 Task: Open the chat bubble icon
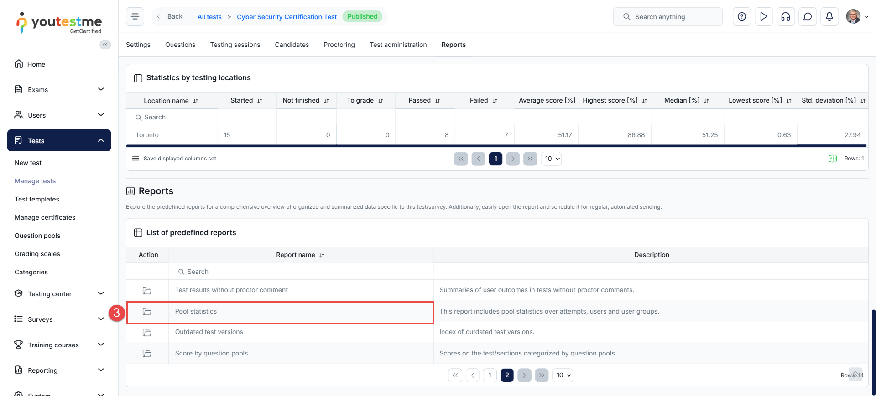[x=807, y=17]
